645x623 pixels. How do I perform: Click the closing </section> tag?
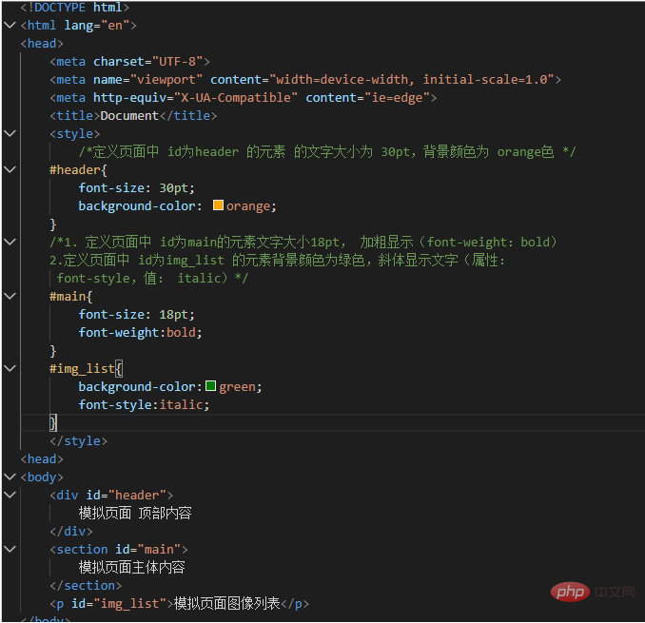[86, 585]
